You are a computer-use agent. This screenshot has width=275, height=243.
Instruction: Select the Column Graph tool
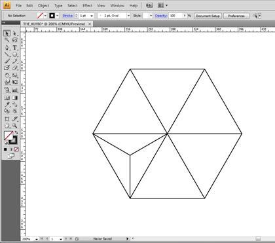(x=14, y=90)
